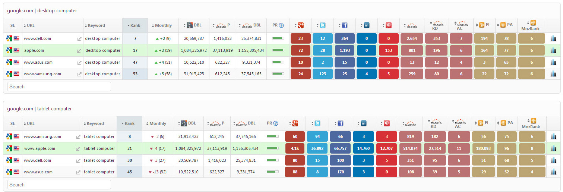Sort desktop computer table by URL header

(31, 25)
